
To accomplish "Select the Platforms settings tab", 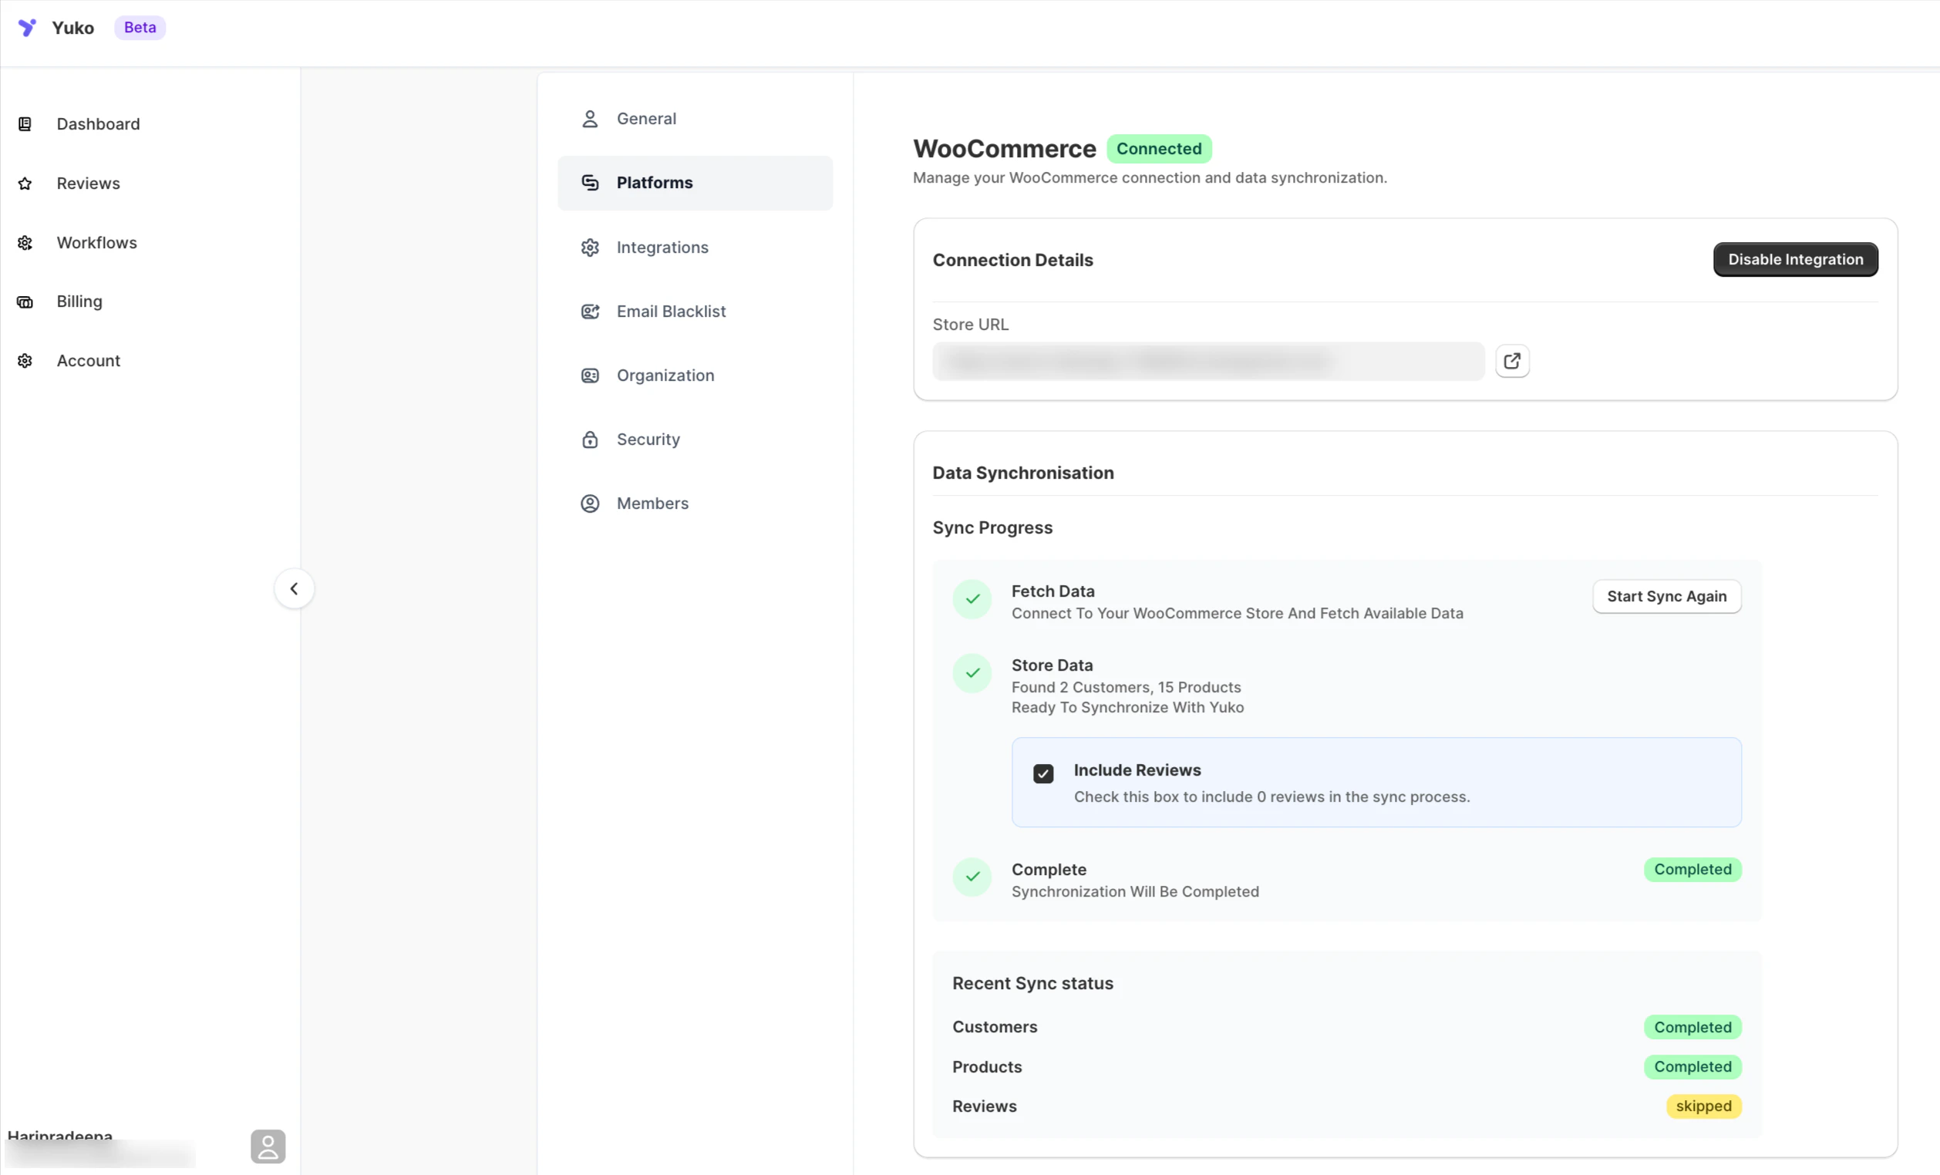I will pos(695,183).
